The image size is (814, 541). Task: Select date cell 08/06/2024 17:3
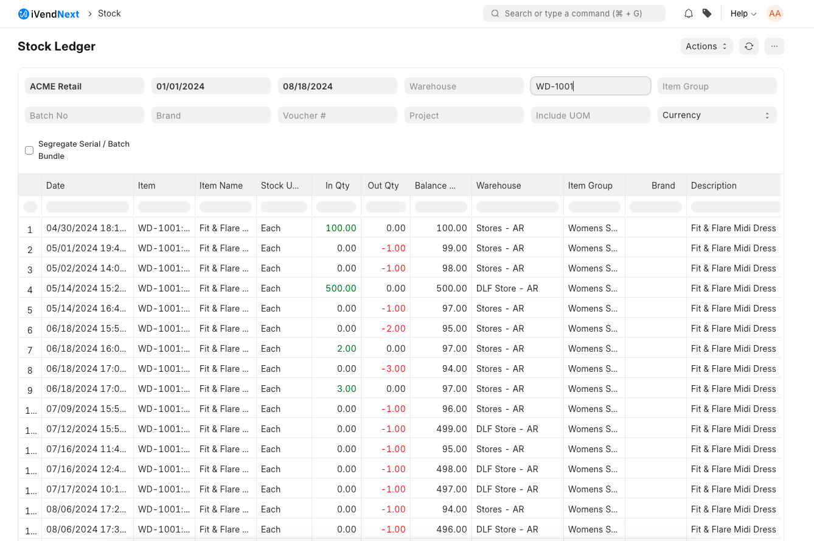pyautogui.click(x=86, y=529)
